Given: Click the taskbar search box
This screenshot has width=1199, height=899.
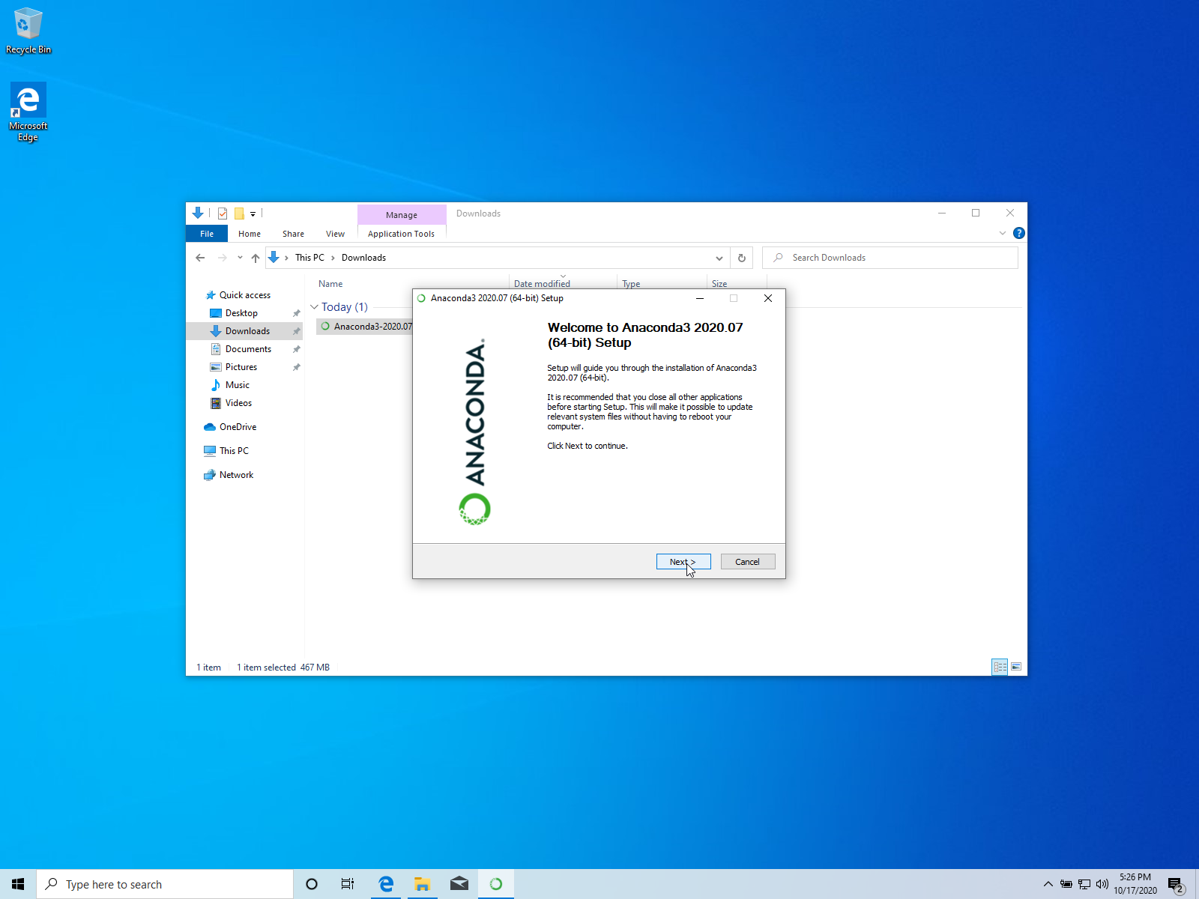Looking at the screenshot, I should (x=165, y=884).
